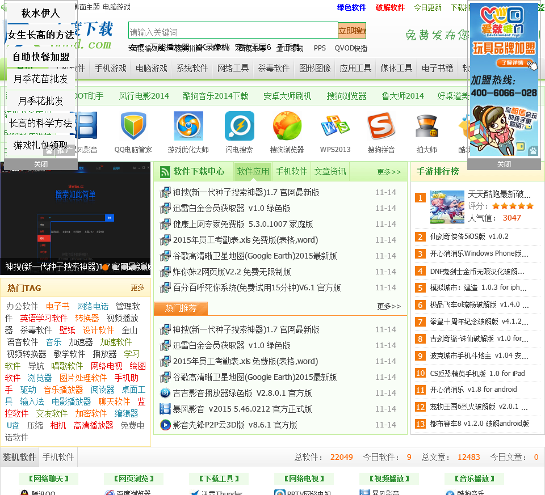This screenshot has height=495, width=545.
Task: Click icon beside 炸你妹2网页版V2.2 entry
Action: [x=165, y=272]
